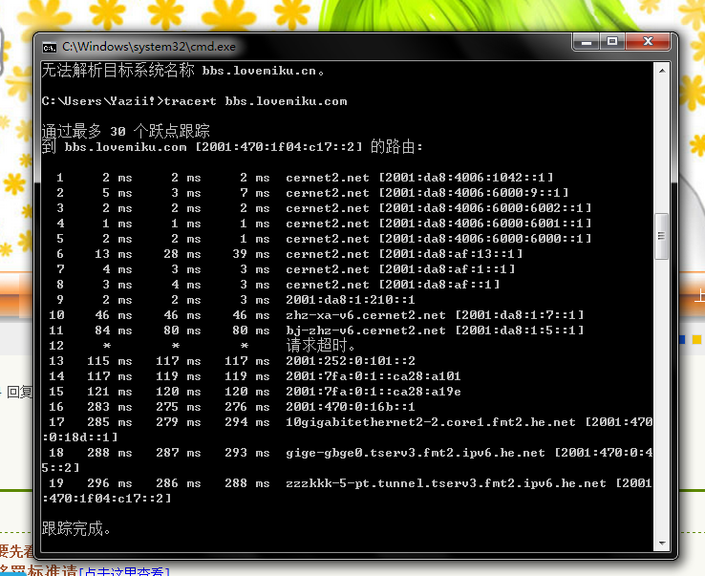Click hop 3 address ending 6000:6002::1
Screen dimensions: 705x576
485,208
